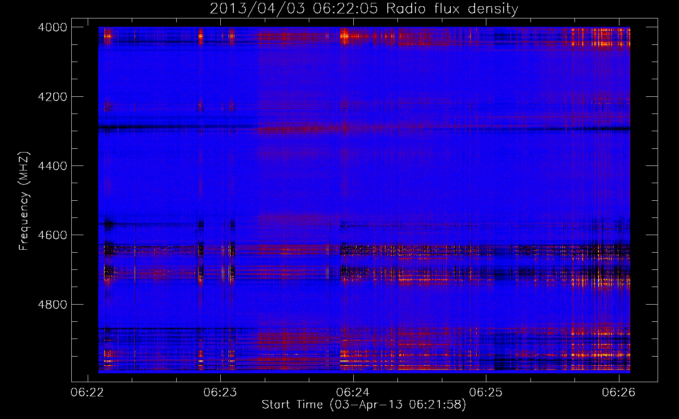Click the 'Start Time (03-Apr-13 06:21:58)' axis label
679x419 pixels.
coord(364,404)
